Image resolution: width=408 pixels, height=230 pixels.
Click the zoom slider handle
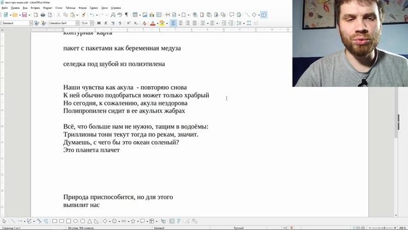click(x=384, y=228)
